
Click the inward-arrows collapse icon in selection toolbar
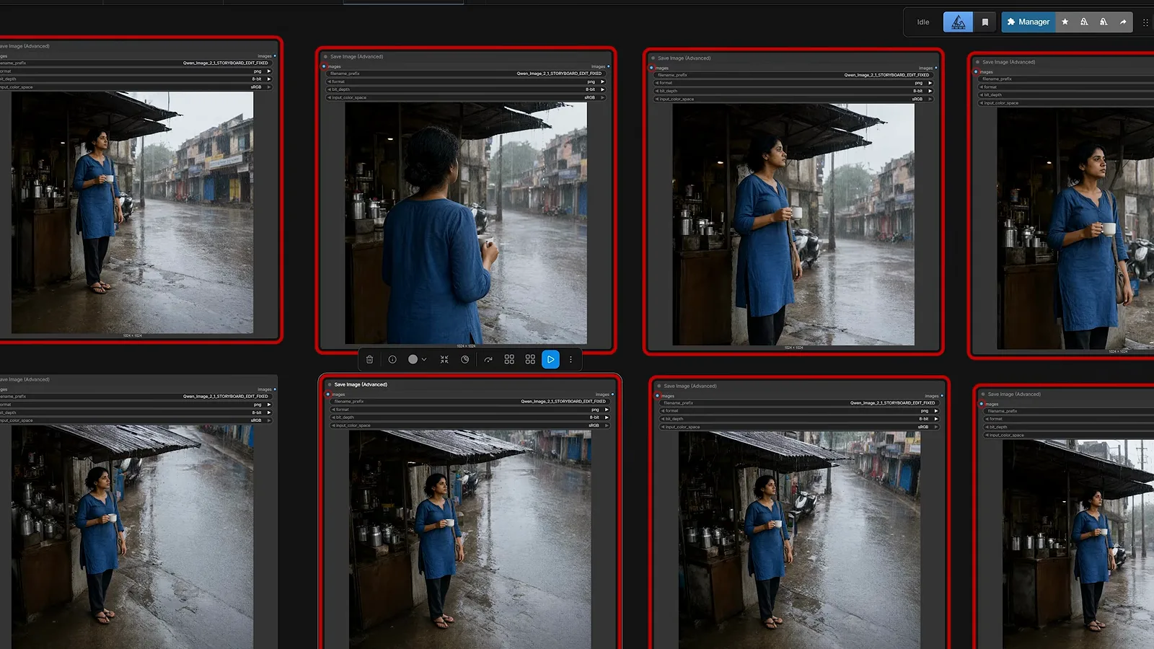444,359
